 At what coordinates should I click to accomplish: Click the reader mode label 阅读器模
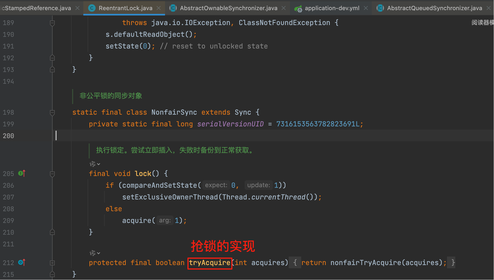pyautogui.click(x=483, y=23)
